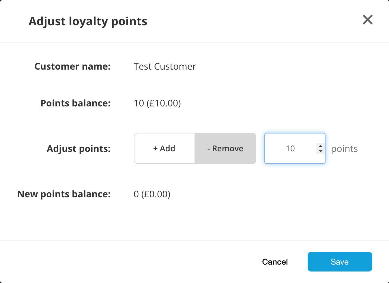Increase points with the up stepper arrow
The image size is (389, 283).
coord(320,146)
